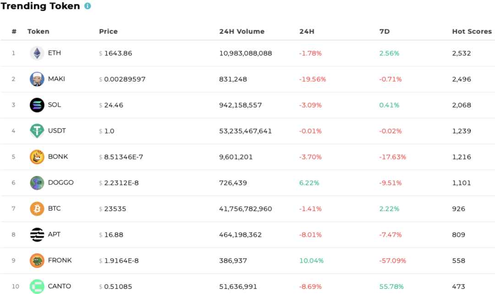Viewport: 495px width, 294px height.
Task: Click BTC volume 41,756,782,960
Action: (x=246, y=208)
